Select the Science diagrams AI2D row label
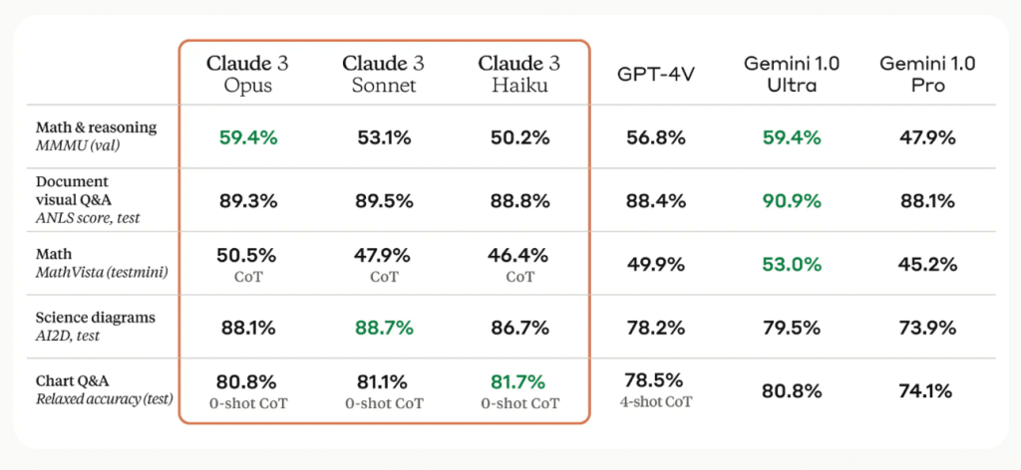Screen dimensions: 1021x470 pyautogui.click(x=96, y=327)
